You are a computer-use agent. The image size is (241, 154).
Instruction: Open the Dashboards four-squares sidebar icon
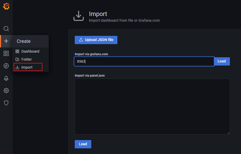click(x=6, y=53)
